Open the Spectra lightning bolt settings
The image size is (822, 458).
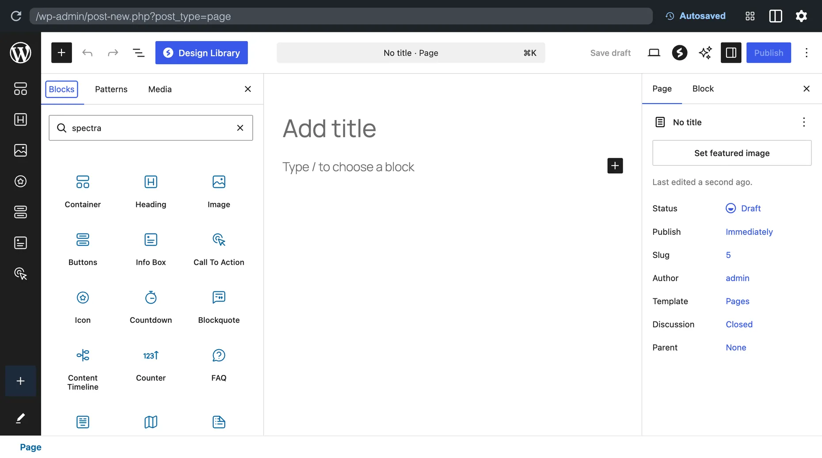click(x=680, y=53)
